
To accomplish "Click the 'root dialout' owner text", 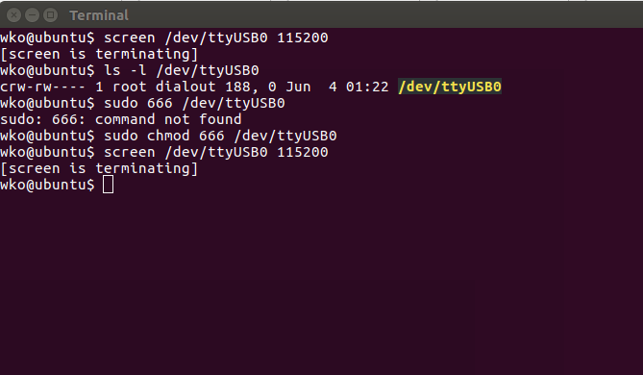I will 164,87.
